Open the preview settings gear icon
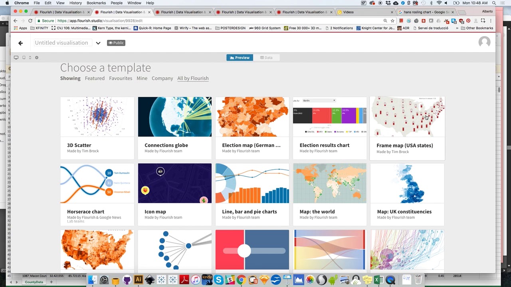 (37, 58)
